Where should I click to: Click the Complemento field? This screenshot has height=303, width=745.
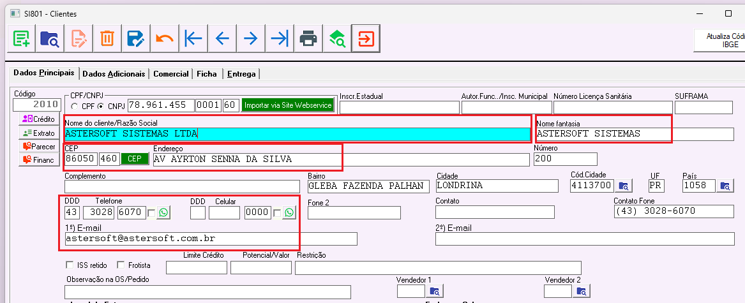click(x=183, y=186)
